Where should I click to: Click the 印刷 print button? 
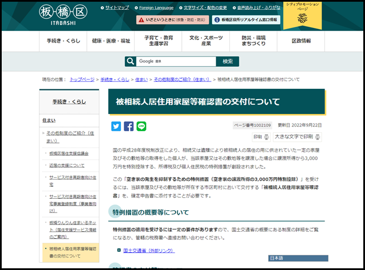tap(261, 137)
